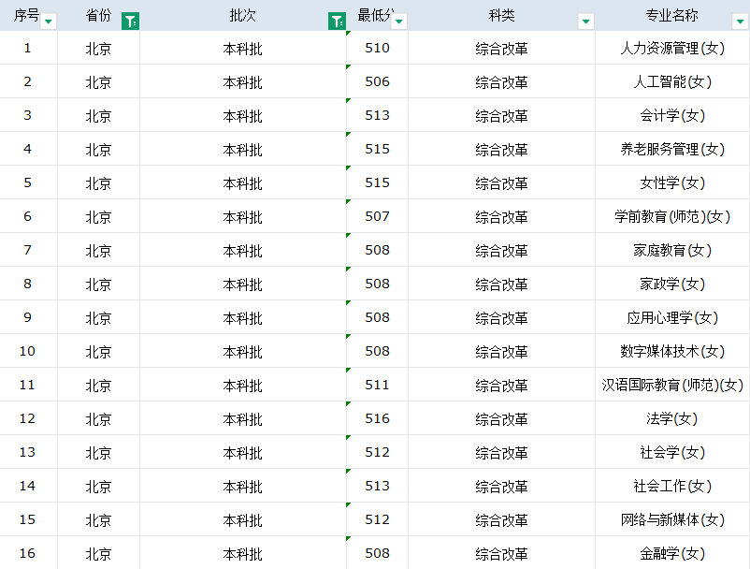Select the 序号 header cell
Viewport: 750px width, 569px height.
tap(29, 15)
